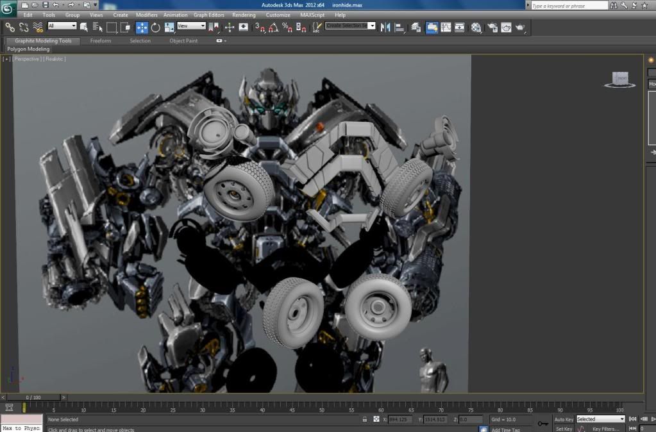Viewport: 656px width, 432px height.
Task: Open the ribbon options dropdown beside Object Paint
Action: [x=221, y=41]
